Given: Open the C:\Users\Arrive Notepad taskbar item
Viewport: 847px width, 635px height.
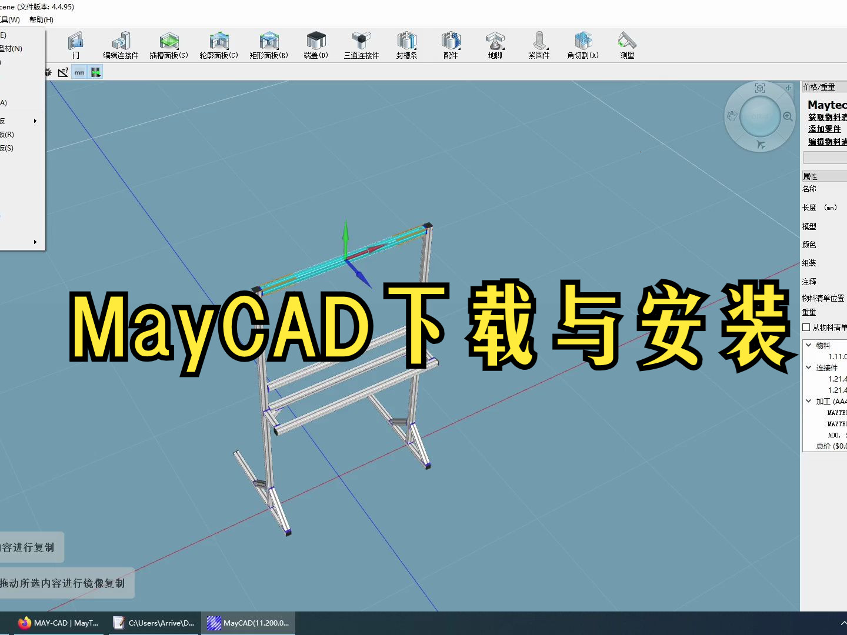Looking at the screenshot, I should pyautogui.click(x=154, y=623).
